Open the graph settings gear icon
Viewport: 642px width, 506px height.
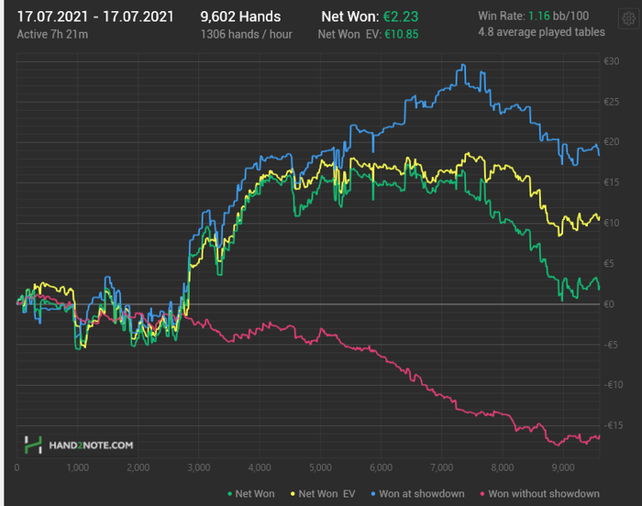628,18
